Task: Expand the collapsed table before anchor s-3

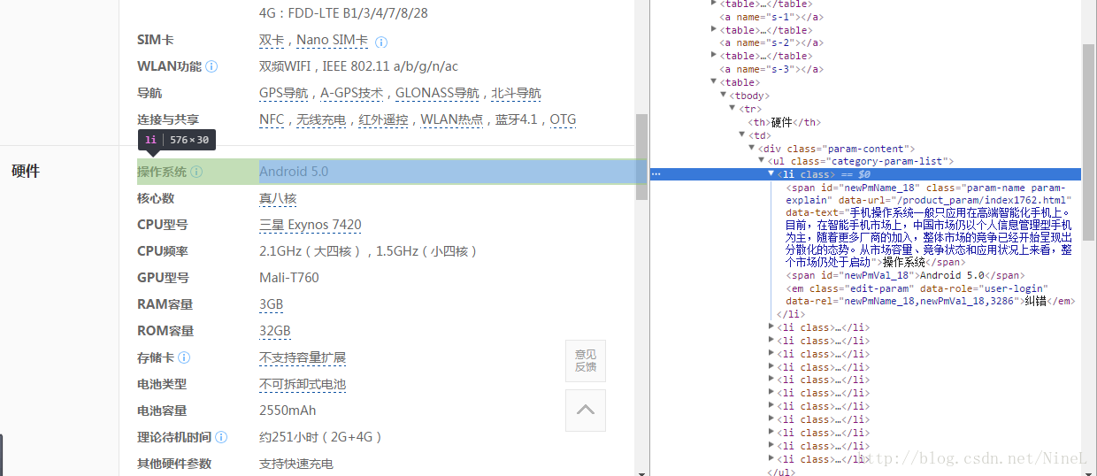Action: [714, 56]
